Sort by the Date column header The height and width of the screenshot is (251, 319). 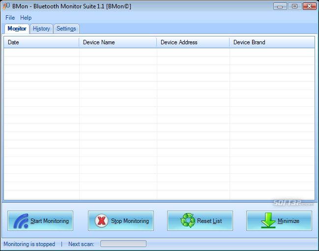41,42
